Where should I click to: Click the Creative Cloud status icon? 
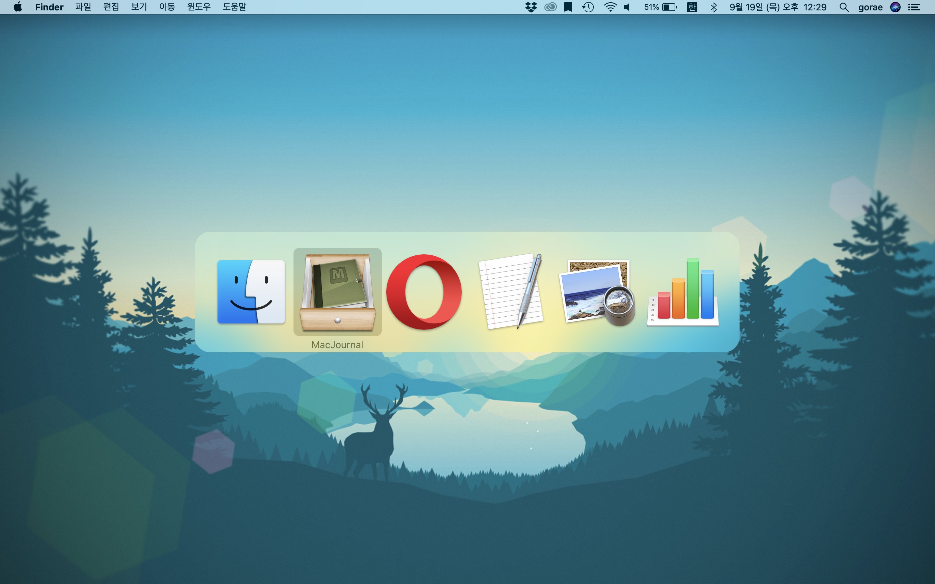[550, 7]
